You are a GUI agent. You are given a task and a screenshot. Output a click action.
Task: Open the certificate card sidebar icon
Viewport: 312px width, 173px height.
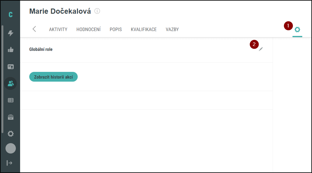click(x=11, y=67)
